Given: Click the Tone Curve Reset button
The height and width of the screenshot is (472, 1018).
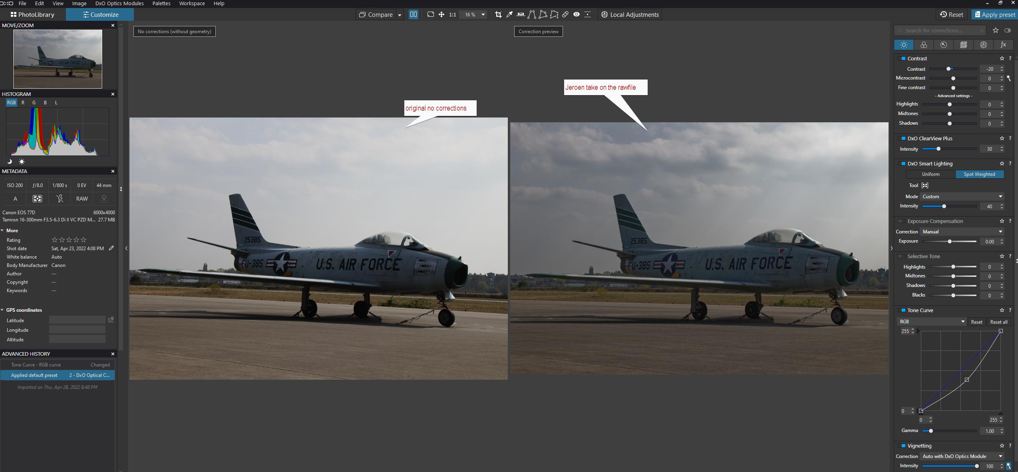Looking at the screenshot, I should click(x=976, y=322).
